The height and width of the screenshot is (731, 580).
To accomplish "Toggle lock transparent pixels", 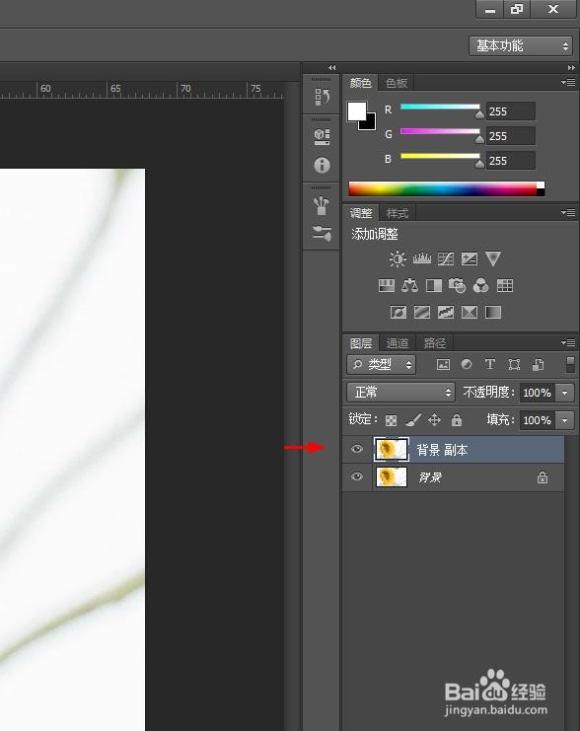I will coord(392,420).
